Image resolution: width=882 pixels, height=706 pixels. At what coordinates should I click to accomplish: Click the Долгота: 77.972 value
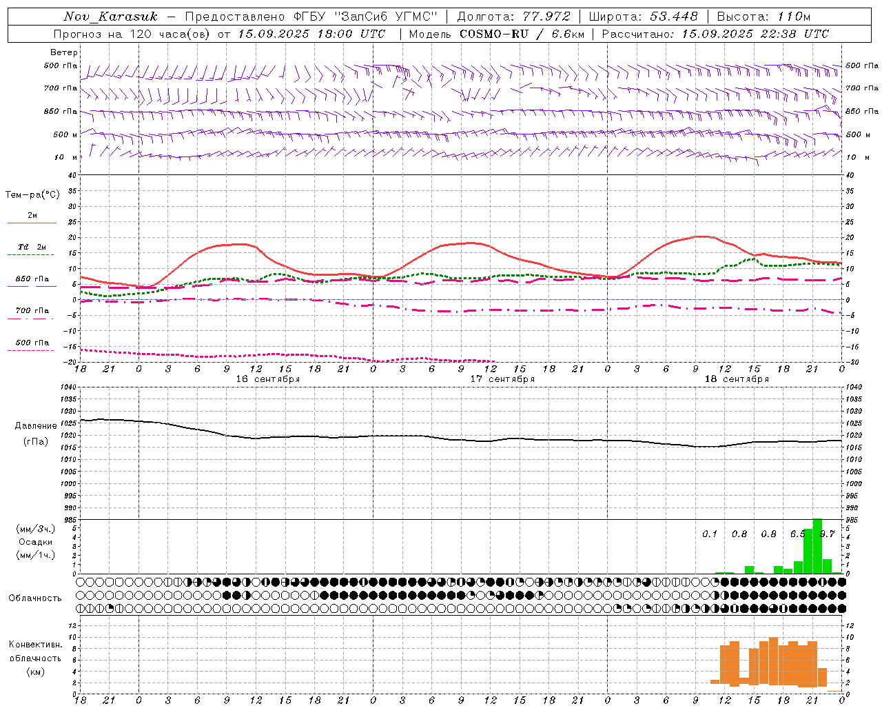click(513, 17)
